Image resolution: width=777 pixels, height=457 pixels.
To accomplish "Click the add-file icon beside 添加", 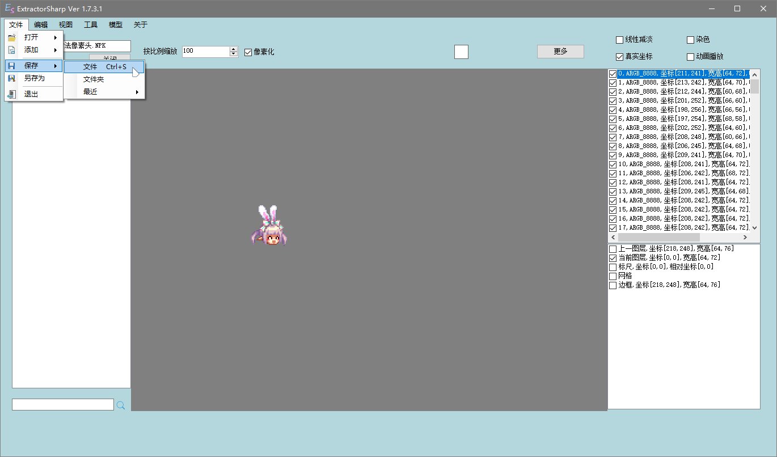I will tap(11, 50).
